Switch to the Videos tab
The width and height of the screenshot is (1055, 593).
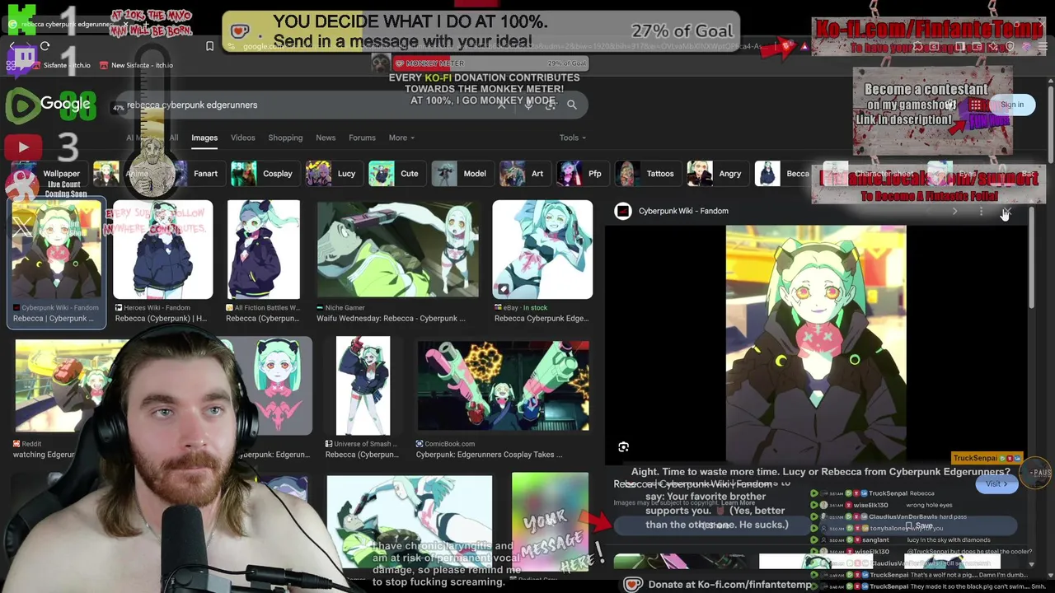242,138
